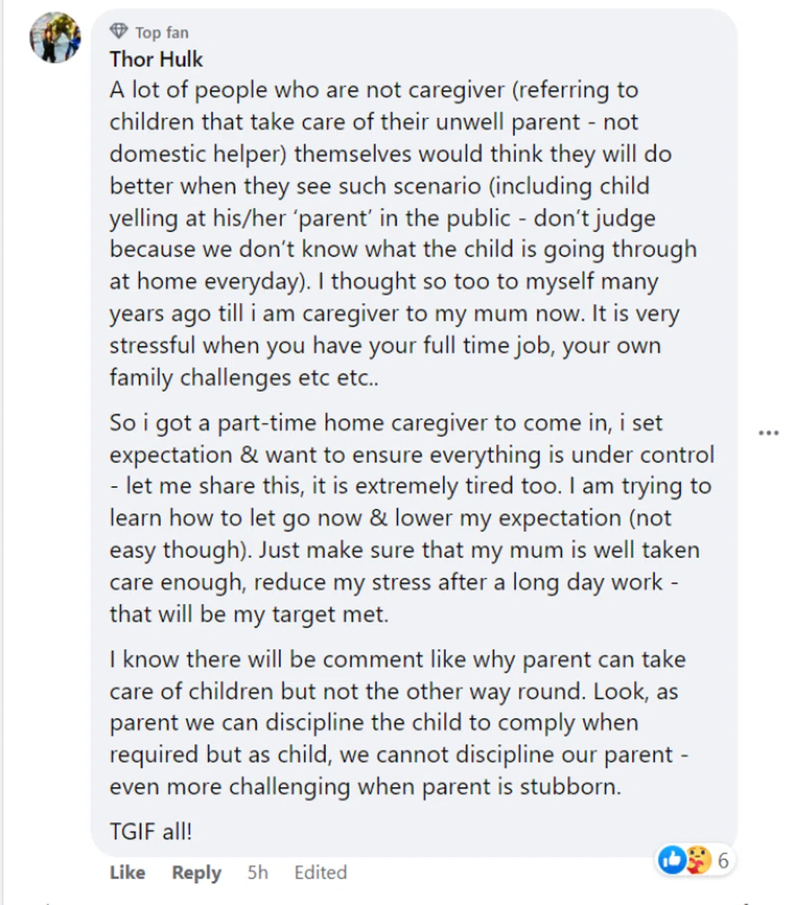The height and width of the screenshot is (905, 795).
Task: View edit history via Edited link
Action: [320, 872]
